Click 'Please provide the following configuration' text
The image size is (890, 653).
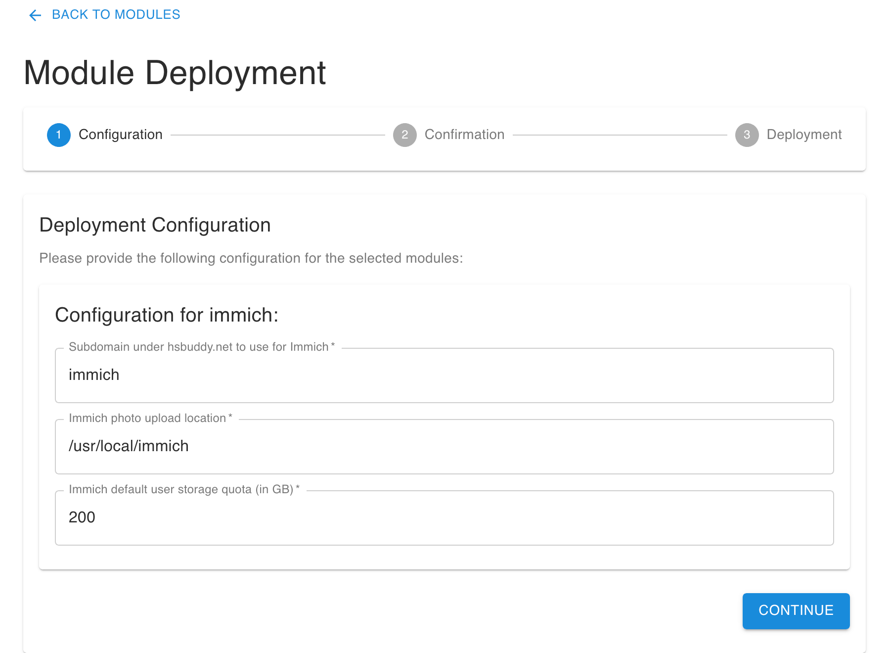pos(251,258)
